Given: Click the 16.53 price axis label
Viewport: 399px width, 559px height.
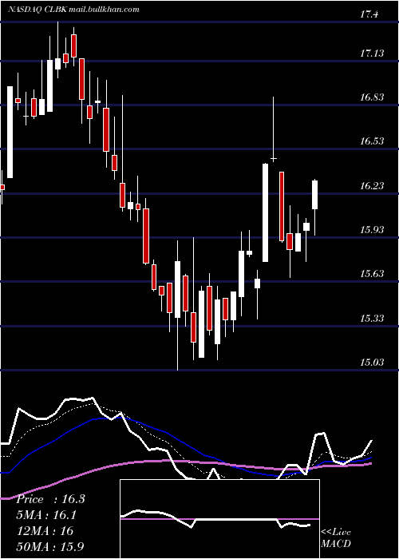Looking at the screenshot, I should 372,141.
